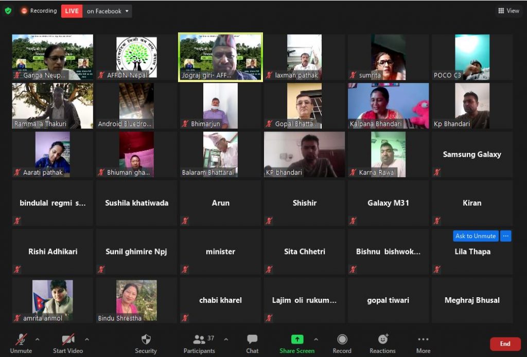Open the More options menu
Viewport: 527px width, 357px height.
tap(423, 339)
